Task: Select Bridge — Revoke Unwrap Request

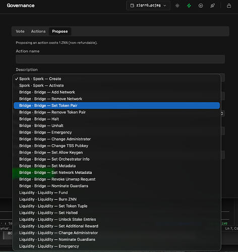Action: pos(116,179)
